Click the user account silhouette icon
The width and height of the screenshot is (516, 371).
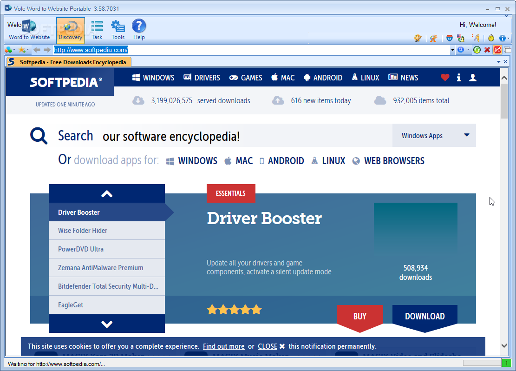coord(472,78)
